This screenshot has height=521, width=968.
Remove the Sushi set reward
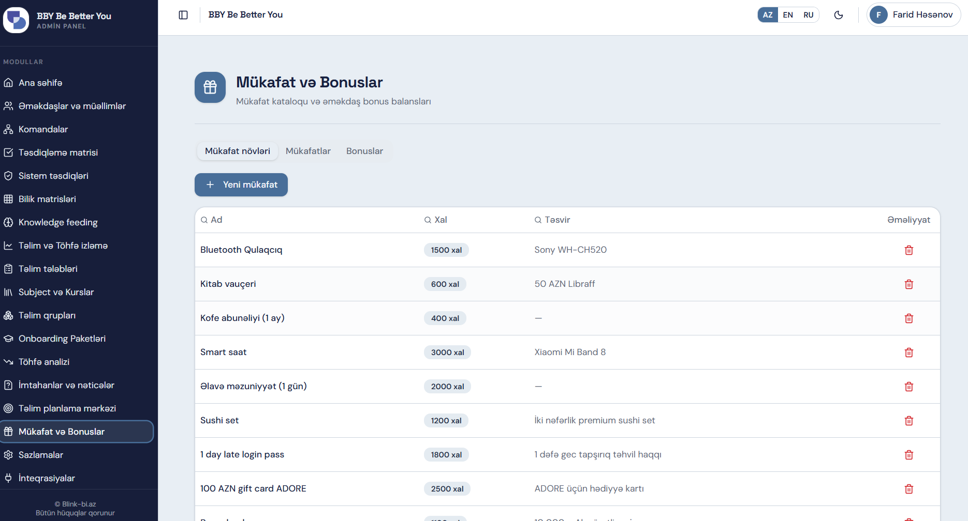click(908, 421)
